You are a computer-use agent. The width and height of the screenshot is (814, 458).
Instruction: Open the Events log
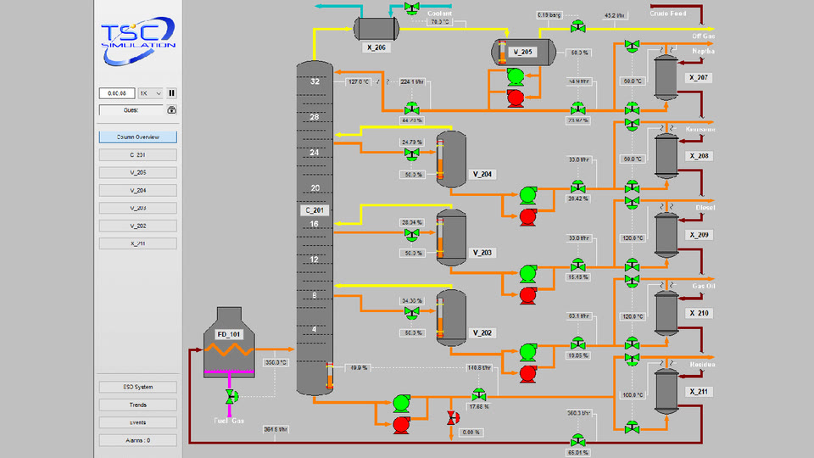(x=138, y=422)
